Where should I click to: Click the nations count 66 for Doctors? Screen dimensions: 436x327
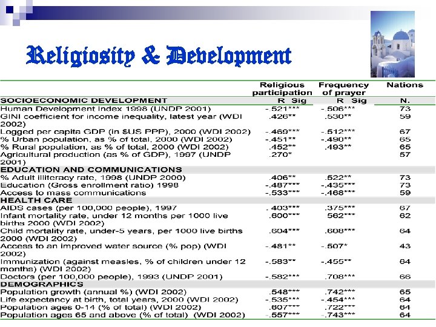coord(405,277)
